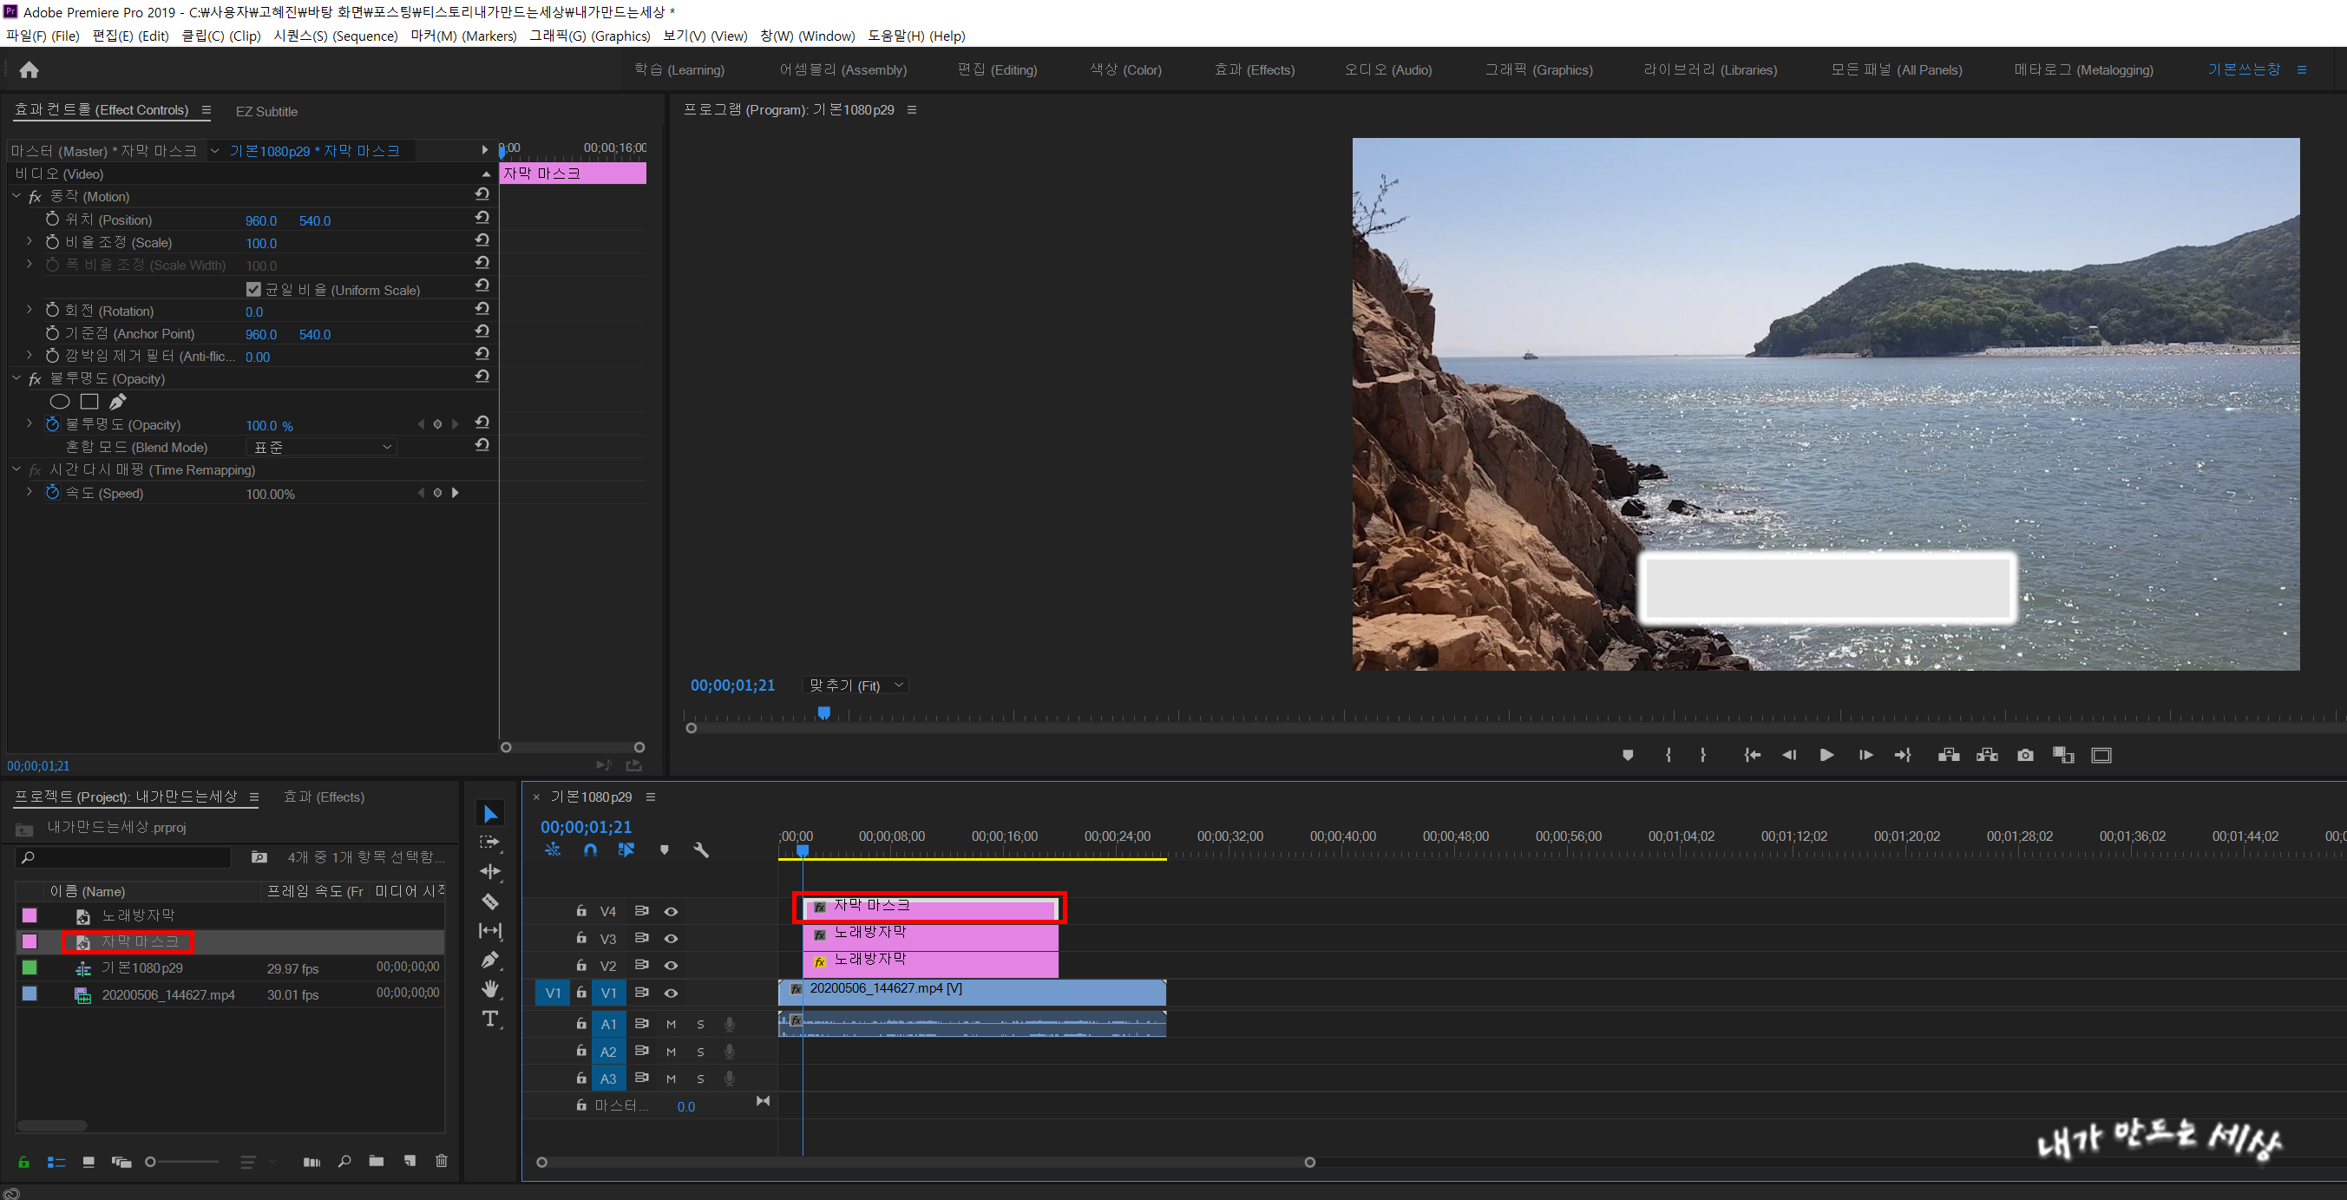Select the Type tool
This screenshot has width=2347, height=1200.
point(490,1019)
